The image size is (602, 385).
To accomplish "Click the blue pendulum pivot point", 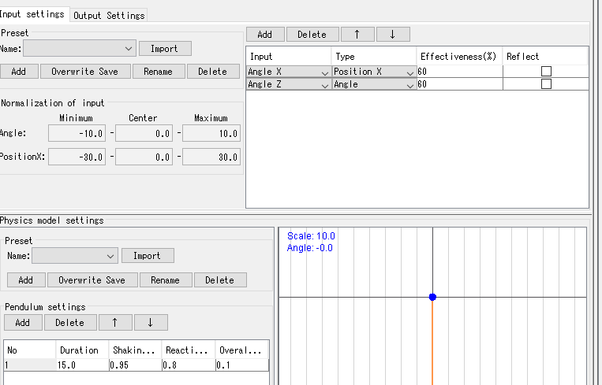I will [x=432, y=297].
